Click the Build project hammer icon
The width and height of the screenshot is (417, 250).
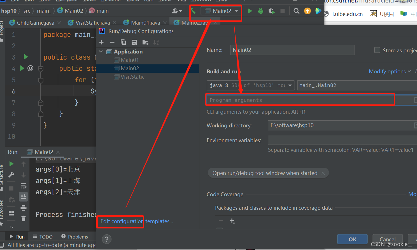coord(193,11)
